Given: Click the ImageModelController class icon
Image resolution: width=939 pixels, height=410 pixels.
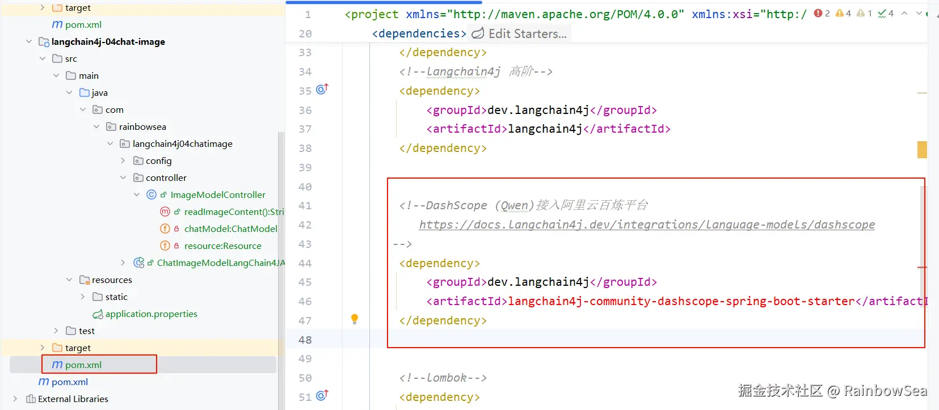Looking at the screenshot, I should click(x=151, y=195).
